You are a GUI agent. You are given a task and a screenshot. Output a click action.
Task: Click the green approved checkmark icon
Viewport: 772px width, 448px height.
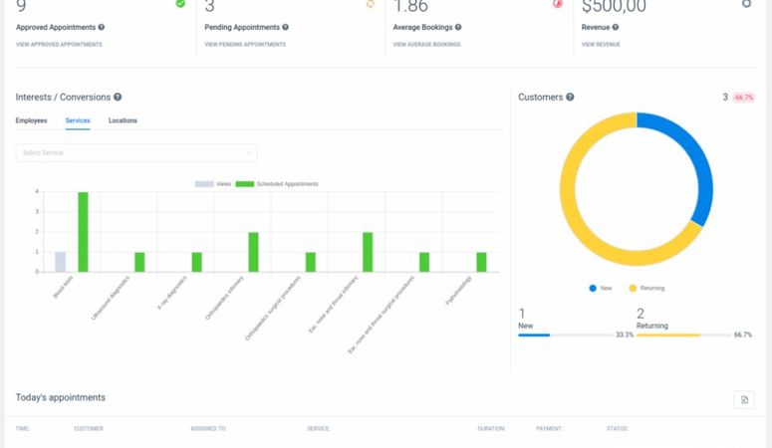(180, 3)
